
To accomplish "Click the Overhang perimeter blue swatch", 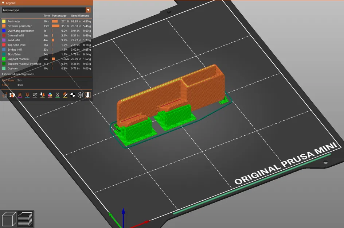I will point(4,31).
